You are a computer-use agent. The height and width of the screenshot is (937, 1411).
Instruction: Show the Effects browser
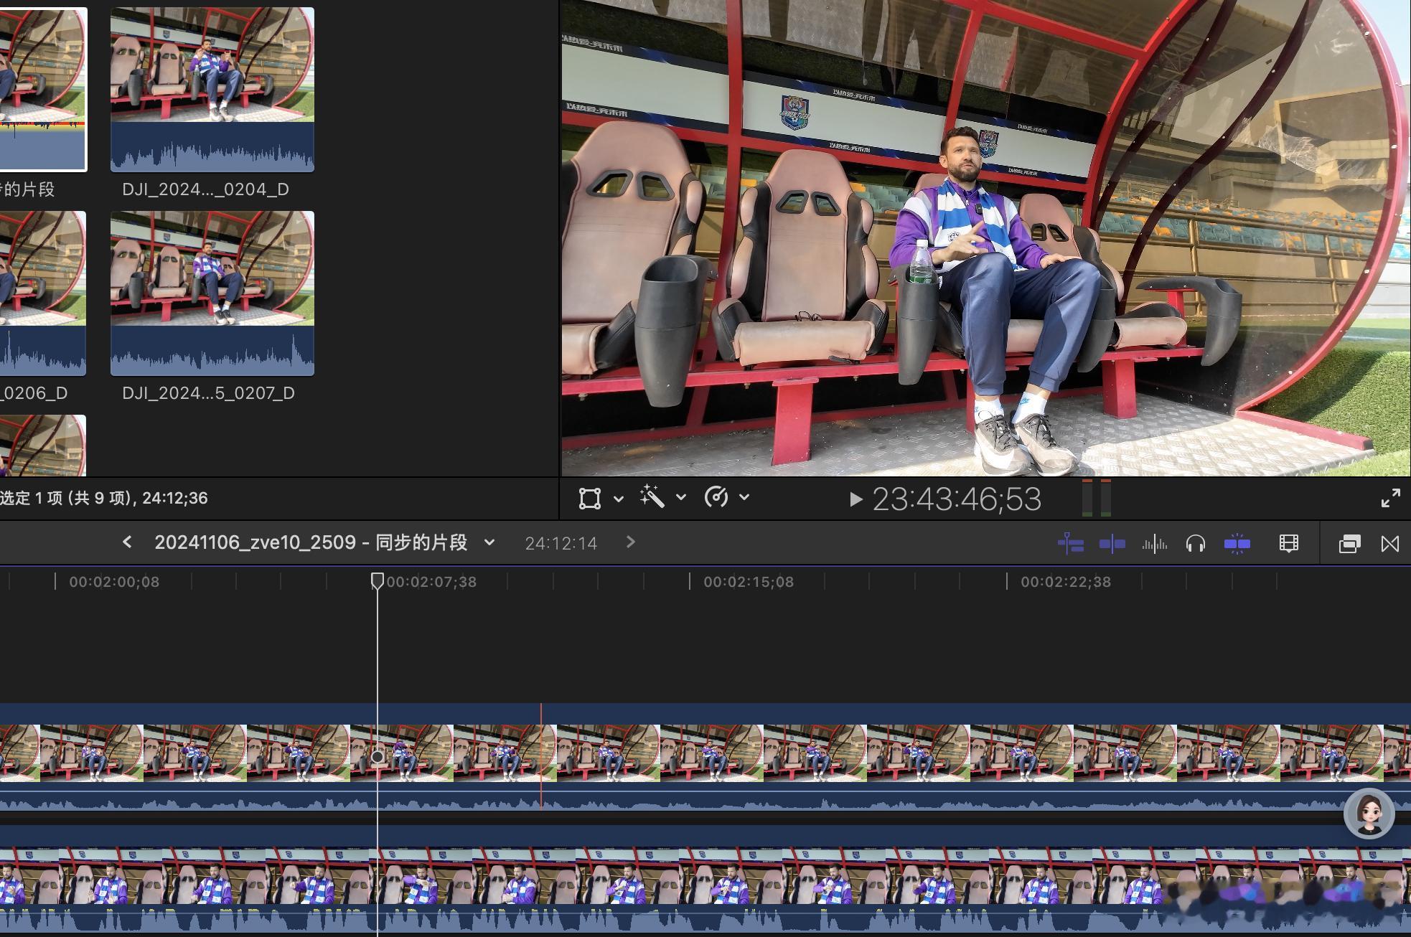[x=1349, y=544]
